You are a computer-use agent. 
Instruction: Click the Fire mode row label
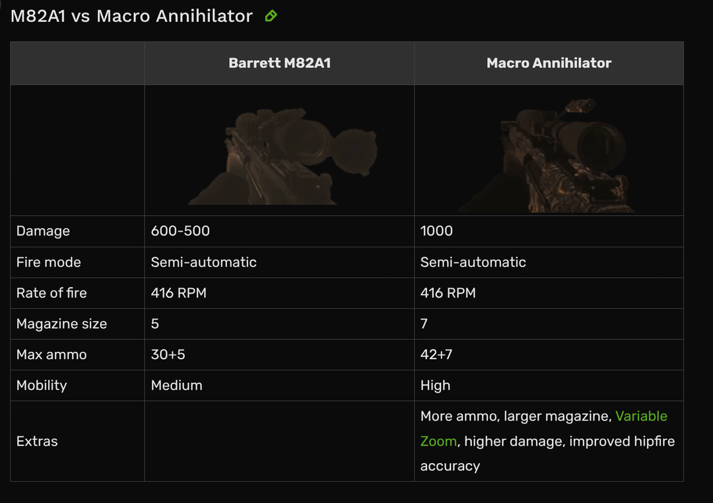click(x=49, y=262)
